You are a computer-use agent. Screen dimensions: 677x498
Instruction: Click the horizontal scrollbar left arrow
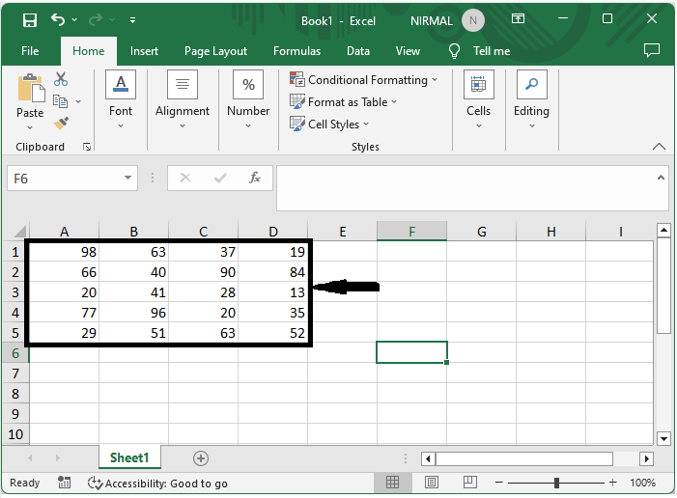[428, 458]
